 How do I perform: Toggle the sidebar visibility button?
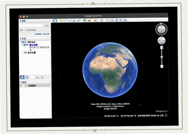(55, 20)
